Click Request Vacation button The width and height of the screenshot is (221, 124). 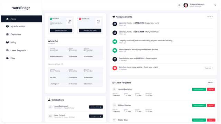[61, 30]
